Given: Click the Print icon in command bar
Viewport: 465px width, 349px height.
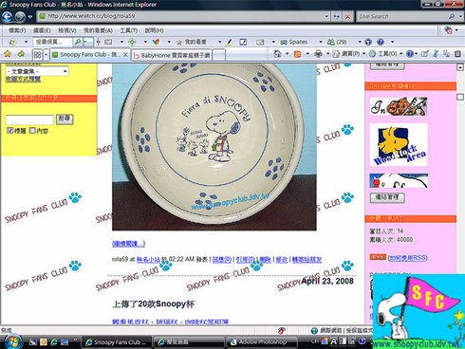Looking at the screenshot, I should coord(318,54).
